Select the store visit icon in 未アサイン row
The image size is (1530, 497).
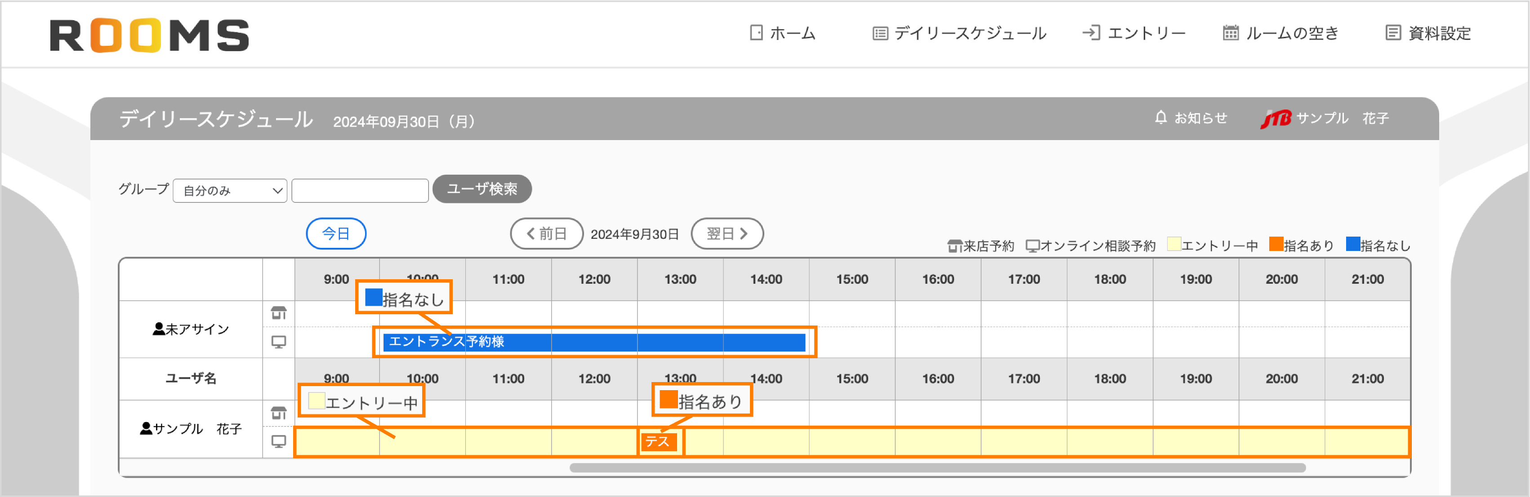(279, 312)
